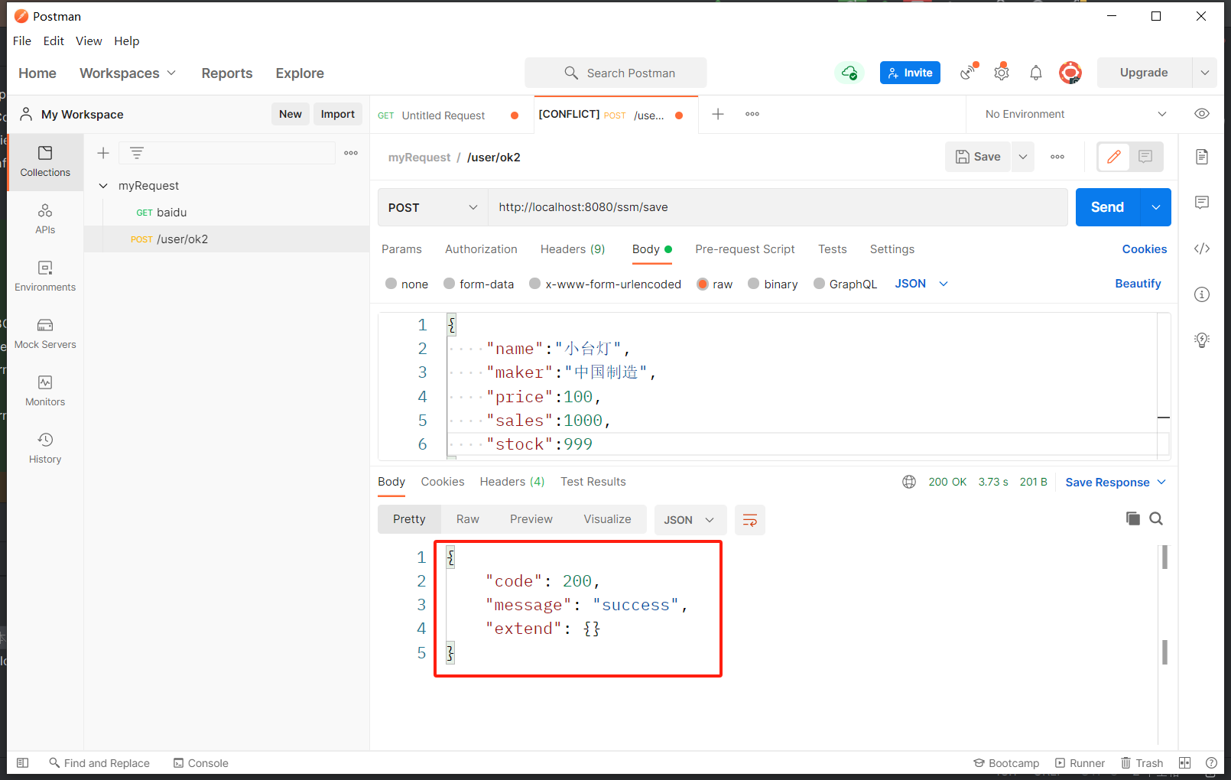Toggle sidebar visibility in status bar
This screenshot has height=780, width=1231.
point(23,763)
